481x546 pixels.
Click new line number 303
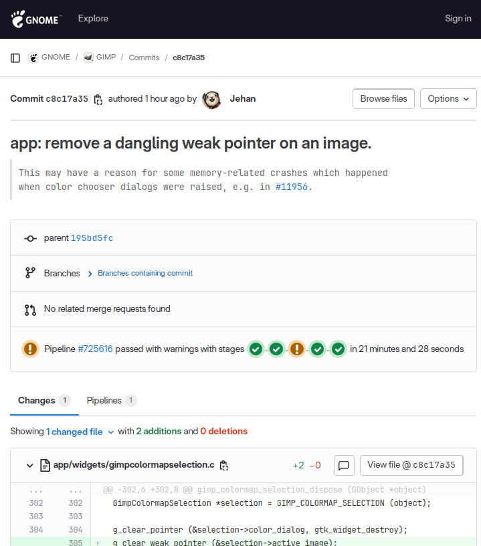(x=76, y=517)
